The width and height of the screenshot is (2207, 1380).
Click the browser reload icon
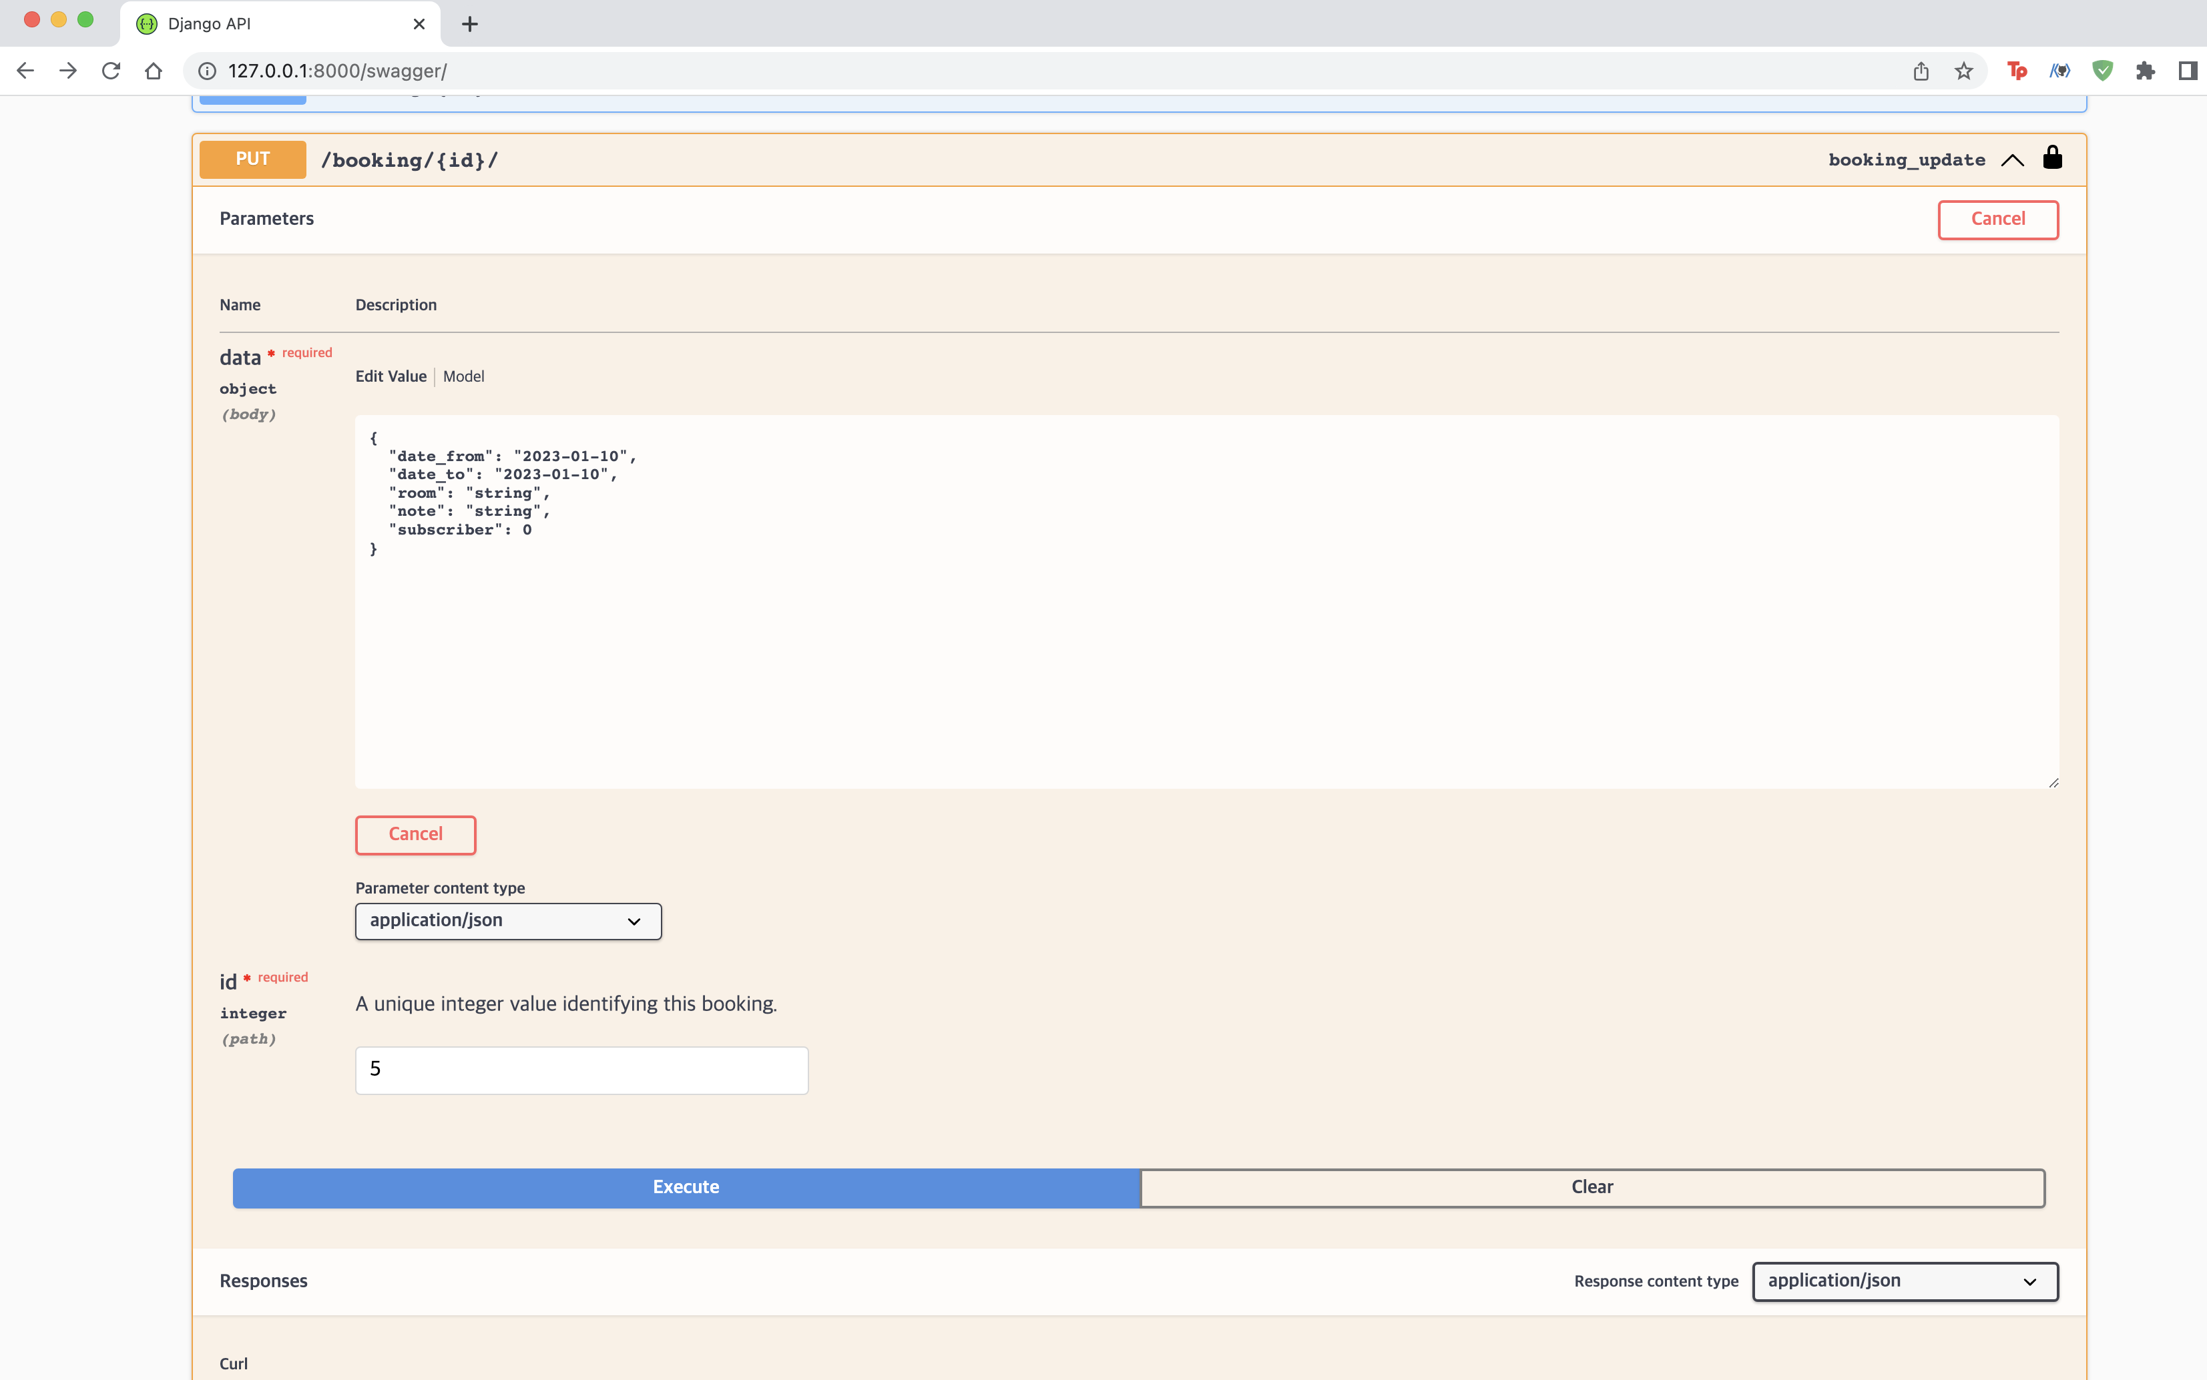click(x=111, y=70)
